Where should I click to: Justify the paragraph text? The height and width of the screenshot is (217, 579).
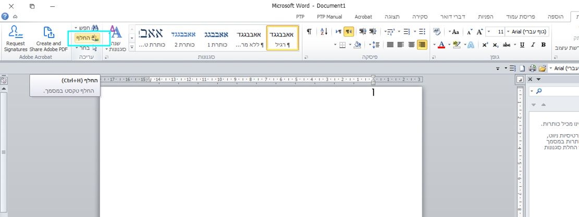[x=390, y=45]
